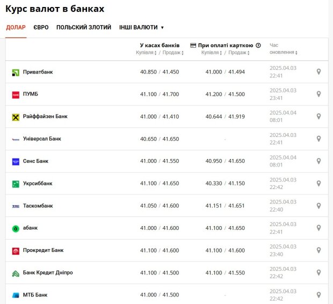
Task: Switch to ПОЛЬСКИЙ ЗЛОТИЙ tab
Action: [x=84, y=27]
